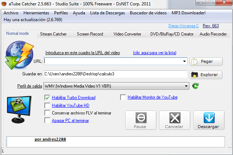Open Lista de Descargas menu

pyautogui.click(x=107, y=13)
